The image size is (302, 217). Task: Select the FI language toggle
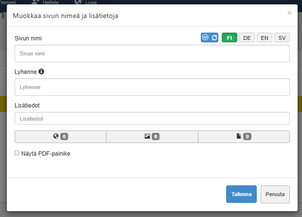pyautogui.click(x=230, y=37)
